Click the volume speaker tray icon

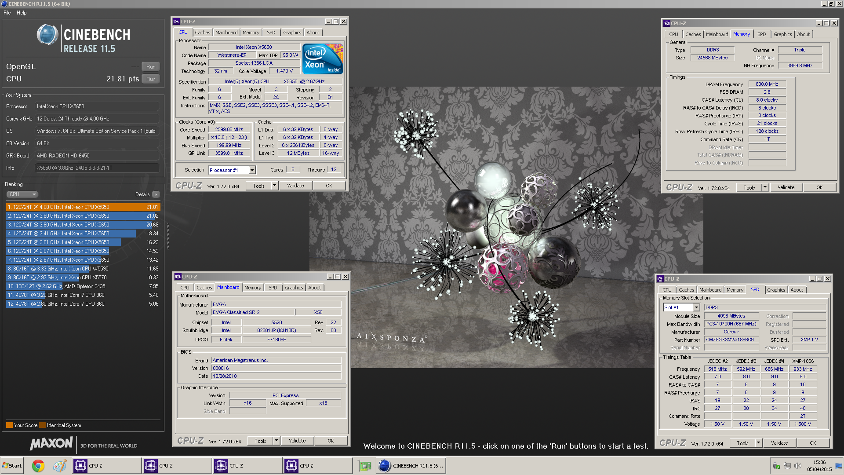click(x=798, y=466)
